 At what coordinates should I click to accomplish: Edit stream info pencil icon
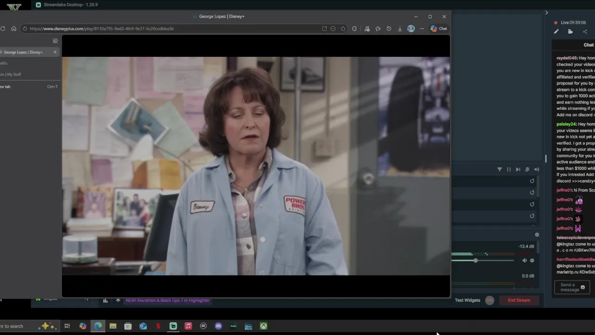556,32
